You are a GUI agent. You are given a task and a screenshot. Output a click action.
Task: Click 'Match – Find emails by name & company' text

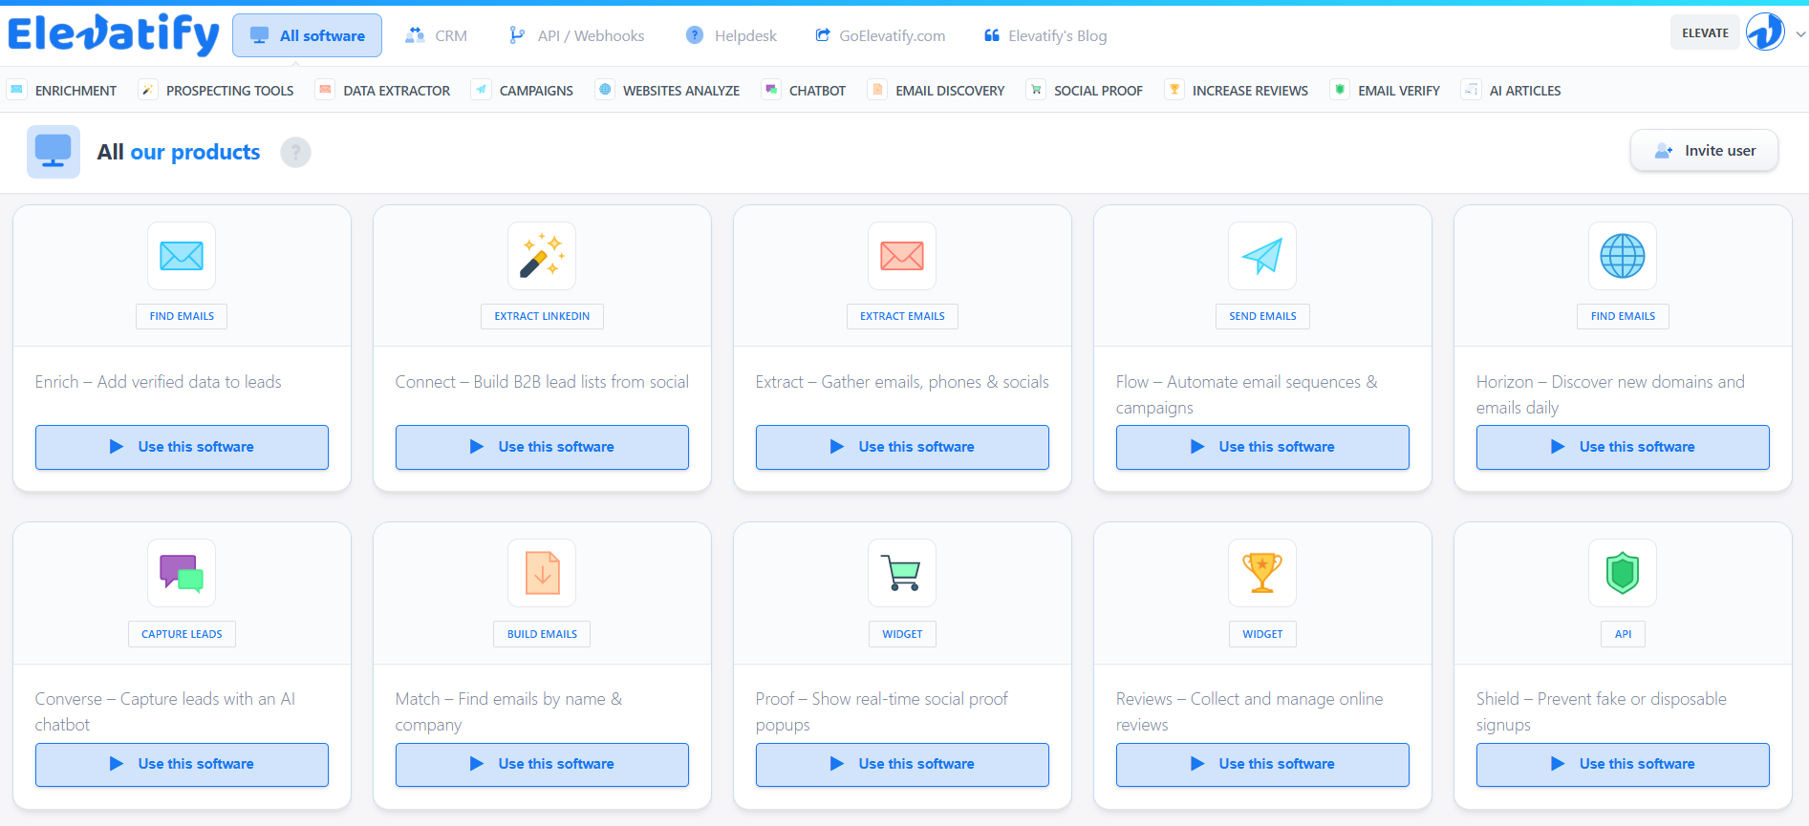(x=509, y=711)
